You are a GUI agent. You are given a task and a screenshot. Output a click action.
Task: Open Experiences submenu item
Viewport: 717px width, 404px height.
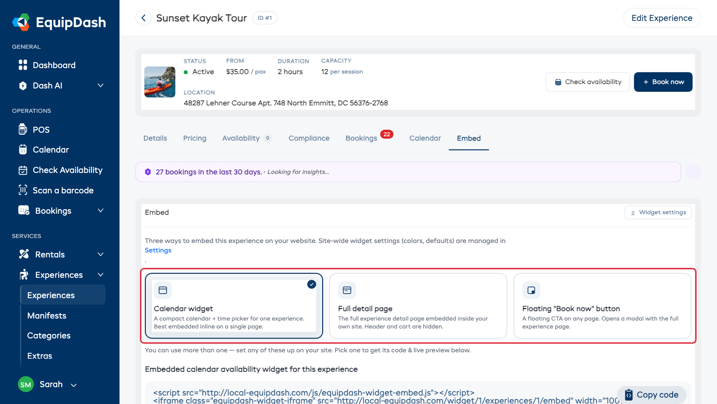63,295
